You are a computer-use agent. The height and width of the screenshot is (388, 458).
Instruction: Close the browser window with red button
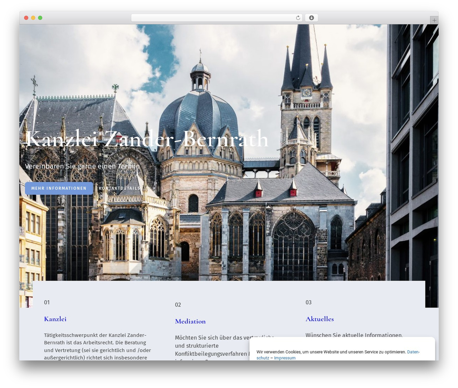point(26,18)
